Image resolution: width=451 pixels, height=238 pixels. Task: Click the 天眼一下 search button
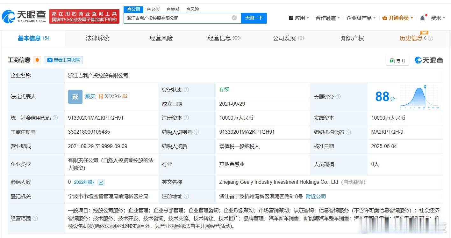point(254,18)
